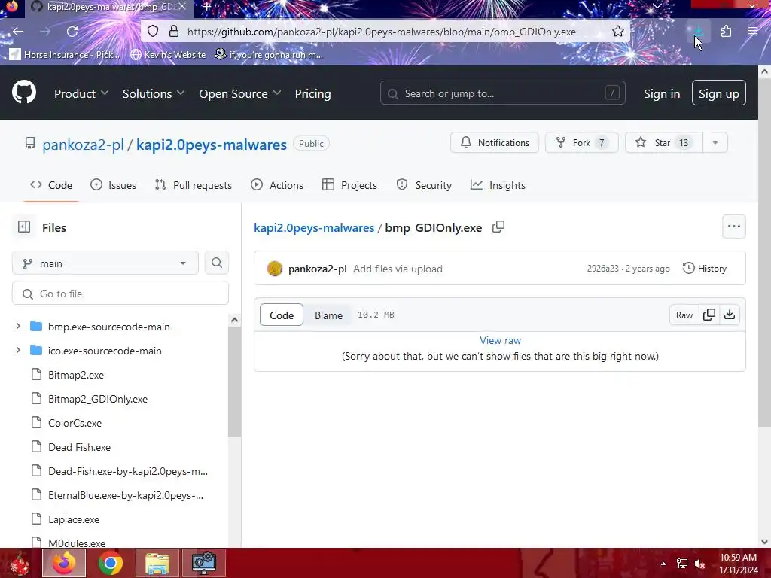Click the browser back arrow
Viewport: 771px width, 578px height.
pyautogui.click(x=18, y=32)
